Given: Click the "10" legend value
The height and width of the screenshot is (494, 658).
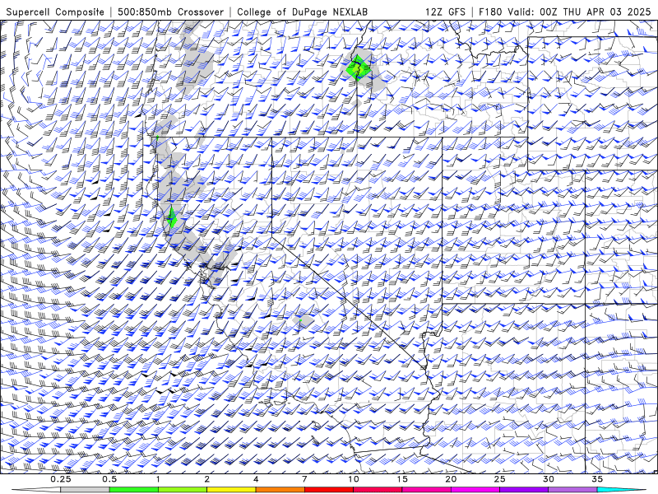Looking at the screenshot, I should 354,479.
